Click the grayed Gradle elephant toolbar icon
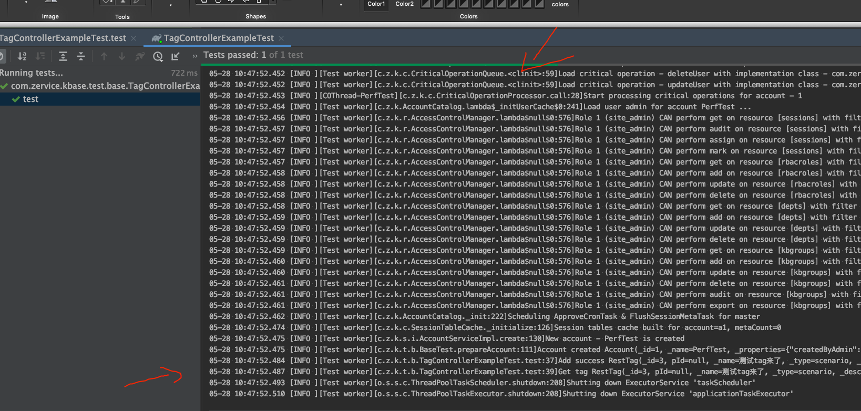 [140, 56]
